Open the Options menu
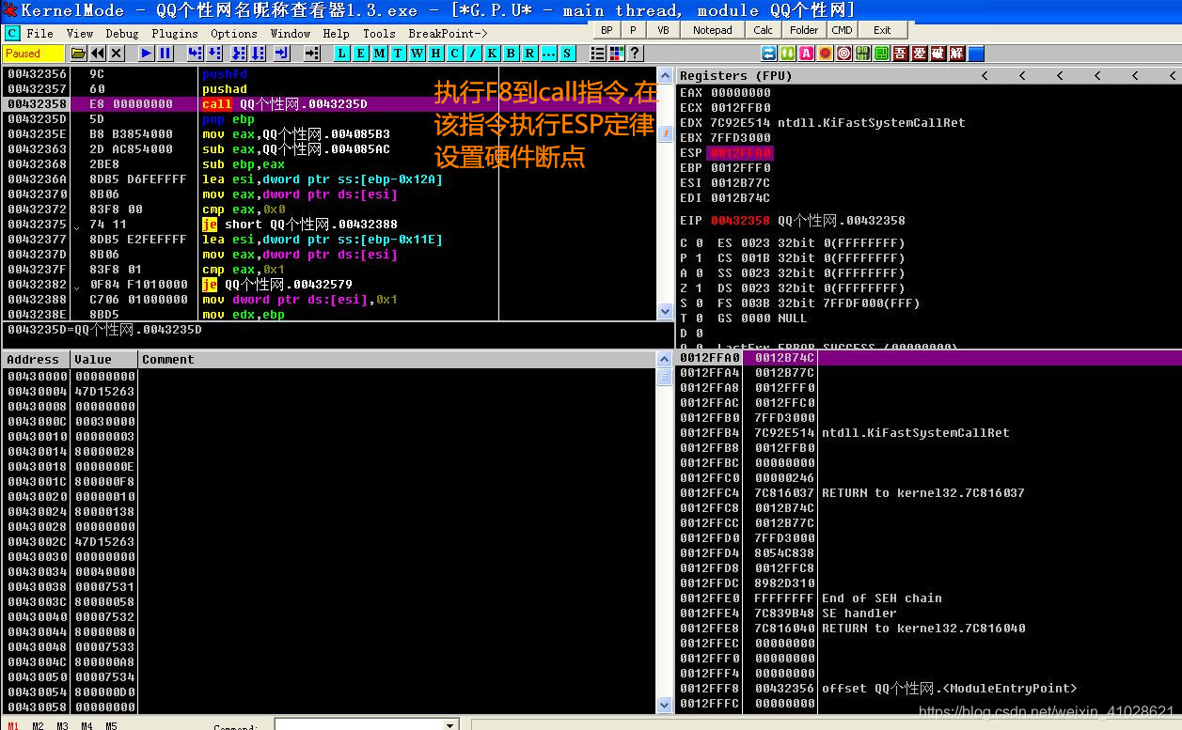1182x730 pixels. pyautogui.click(x=234, y=33)
